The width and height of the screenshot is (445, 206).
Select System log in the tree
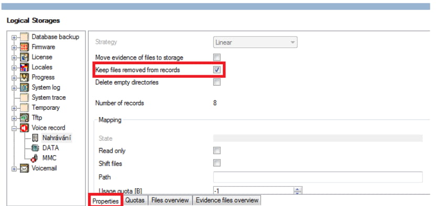pyautogui.click(x=46, y=87)
